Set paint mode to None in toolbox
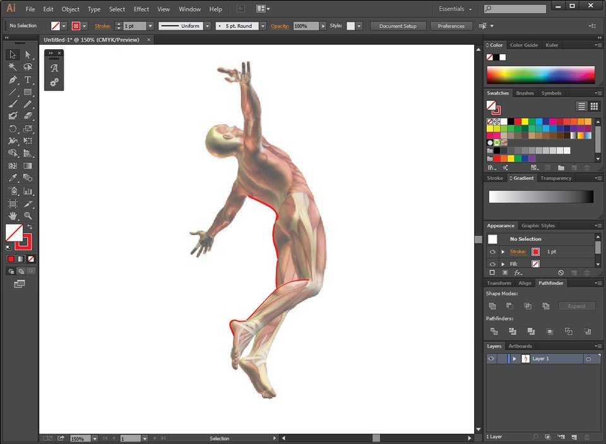606x444 pixels. click(31, 259)
